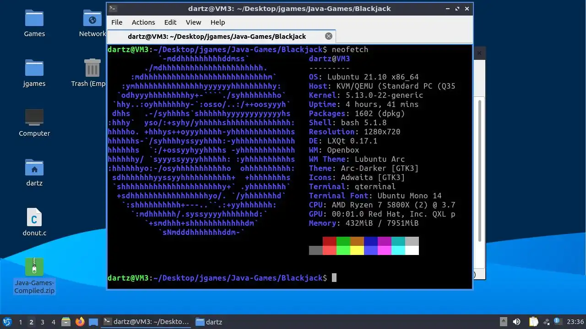Click the "Memory: 432MiB / 7951MiB" line

click(x=364, y=223)
